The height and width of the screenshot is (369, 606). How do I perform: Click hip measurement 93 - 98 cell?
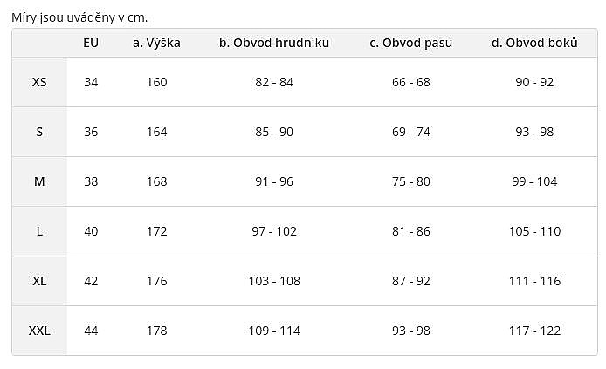(534, 132)
